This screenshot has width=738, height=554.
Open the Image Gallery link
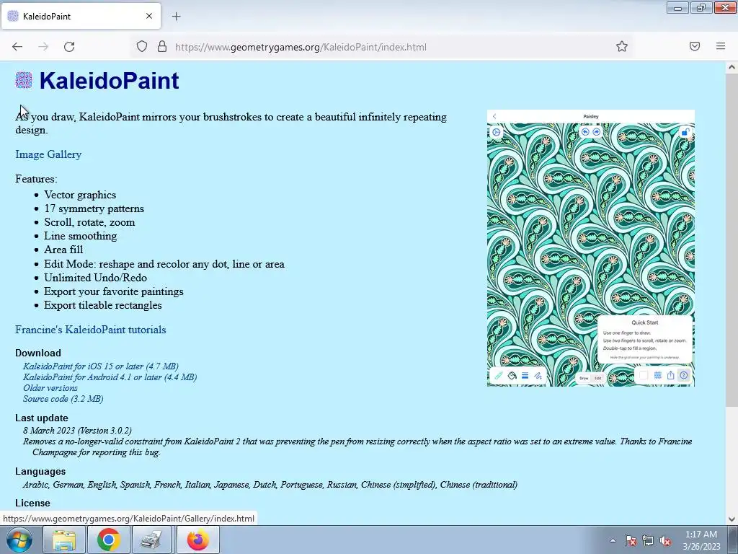(x=48, y=154)
